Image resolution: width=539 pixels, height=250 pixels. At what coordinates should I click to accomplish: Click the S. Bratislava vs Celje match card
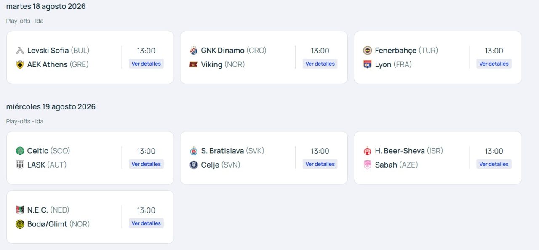coord(264,158)
